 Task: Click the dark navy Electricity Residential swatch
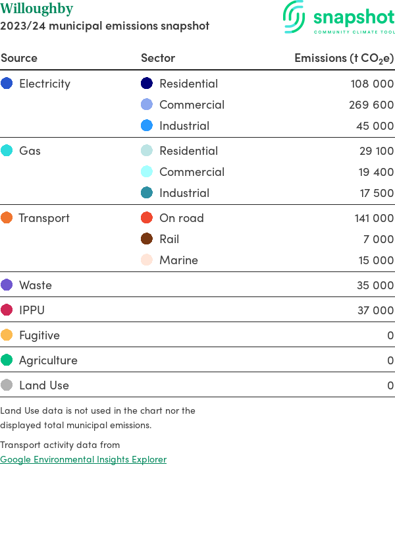click(x=147, y=83)
